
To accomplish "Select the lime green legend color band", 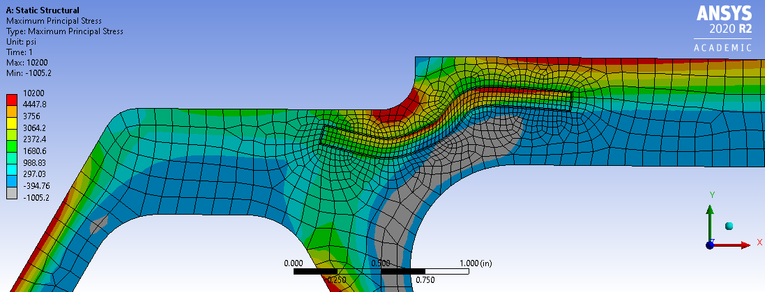I will tap(12, 134).
